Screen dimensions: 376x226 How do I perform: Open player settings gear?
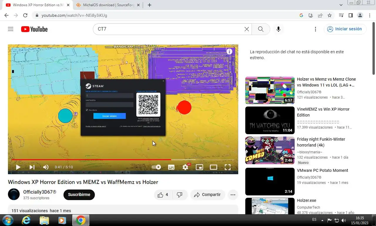click(x=185, y=167)
